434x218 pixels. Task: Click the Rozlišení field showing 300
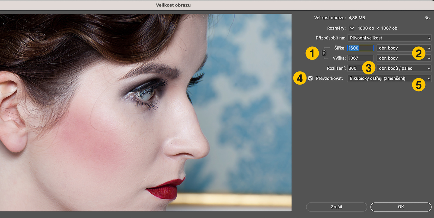(355, 68)
